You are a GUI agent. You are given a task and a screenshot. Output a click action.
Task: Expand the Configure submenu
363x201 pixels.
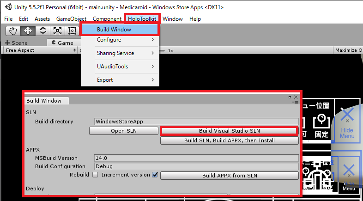tap(120, 40)
